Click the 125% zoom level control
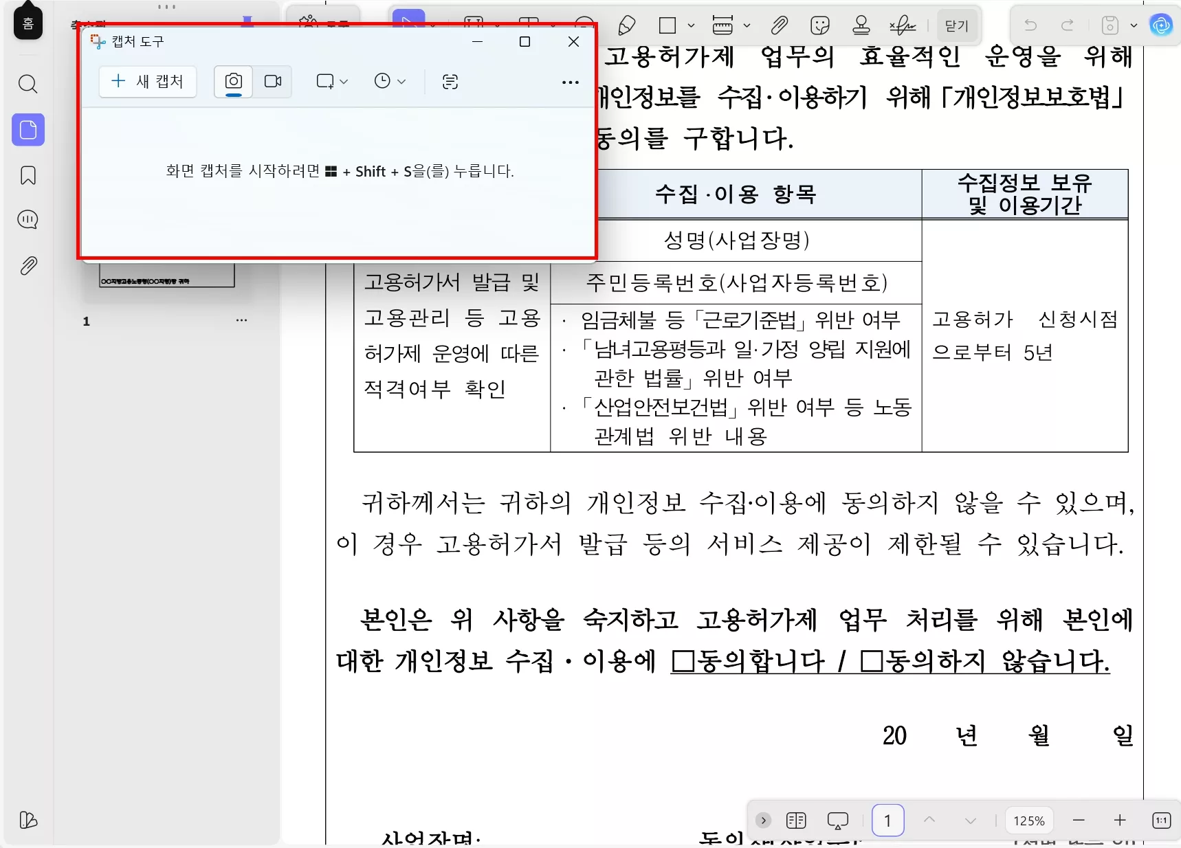1181x848 pixels. 1029,820
